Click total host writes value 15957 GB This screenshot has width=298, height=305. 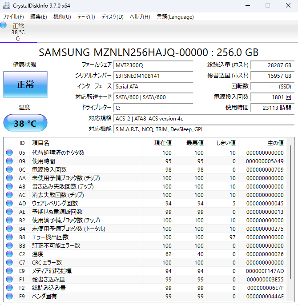(x=273, y=76)
